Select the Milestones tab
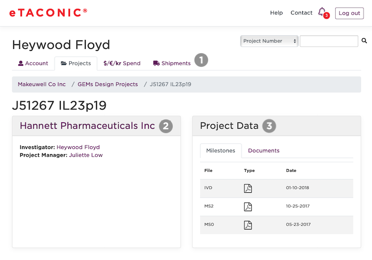Screen dimensions: 372x260 click(221, 151)
